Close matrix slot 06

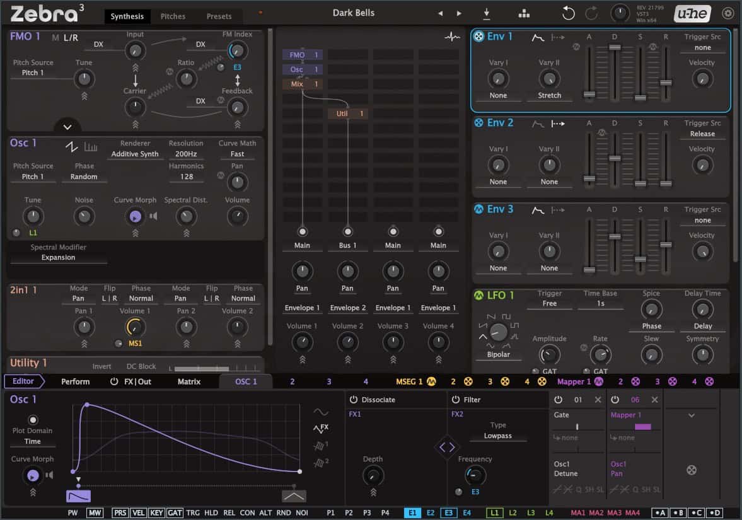(x=654, y=400)
